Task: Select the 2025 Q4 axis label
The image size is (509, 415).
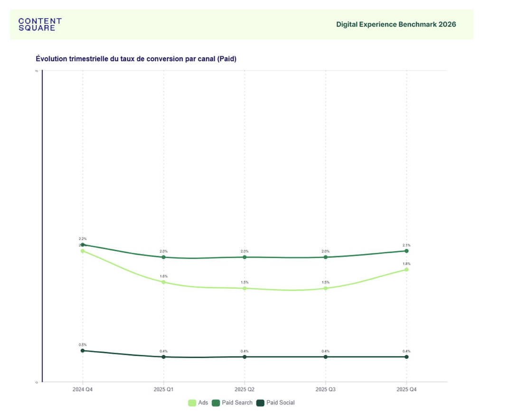Action: click(406, 389)
